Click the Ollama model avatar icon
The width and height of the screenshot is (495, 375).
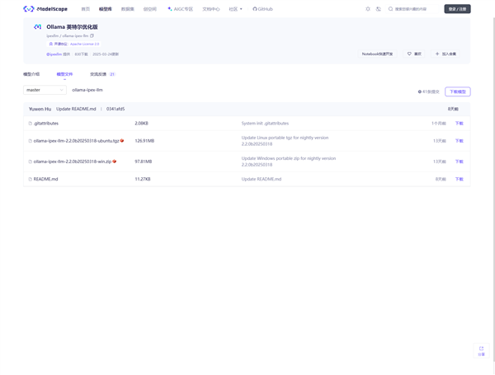[x=37, y=27]
